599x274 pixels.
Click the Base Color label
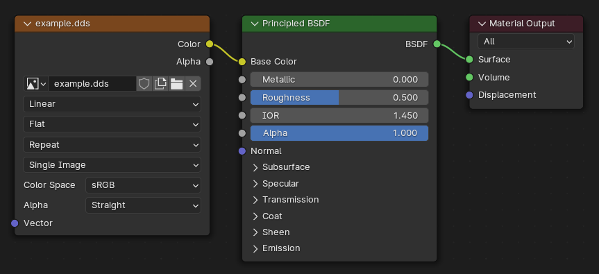coord(273,62)
